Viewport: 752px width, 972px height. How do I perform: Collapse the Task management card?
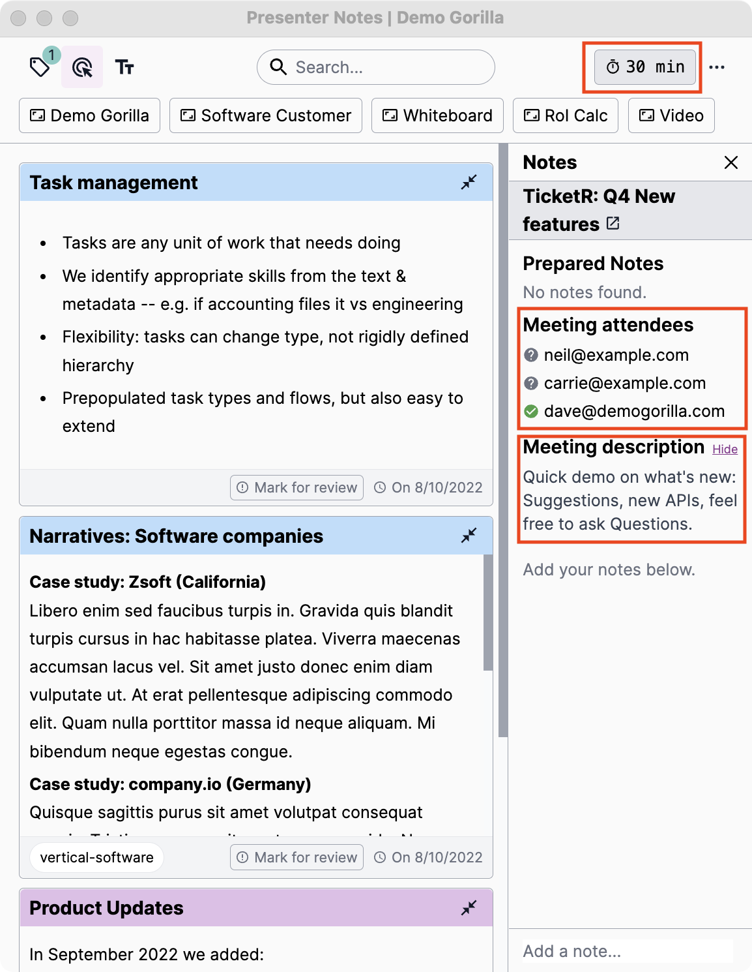point(469,183)
